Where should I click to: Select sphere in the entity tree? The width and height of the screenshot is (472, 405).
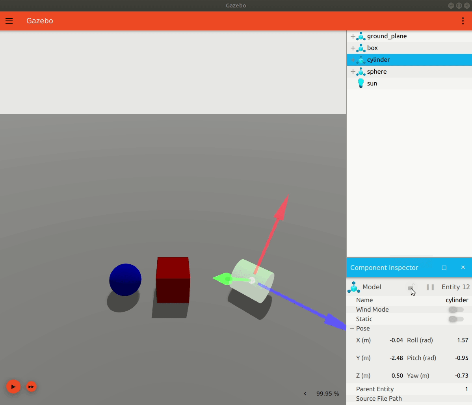(377, 72)
